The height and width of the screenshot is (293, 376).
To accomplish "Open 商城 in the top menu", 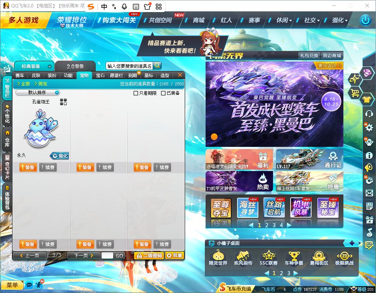I will pyautogui.click(x=199, y=21).
